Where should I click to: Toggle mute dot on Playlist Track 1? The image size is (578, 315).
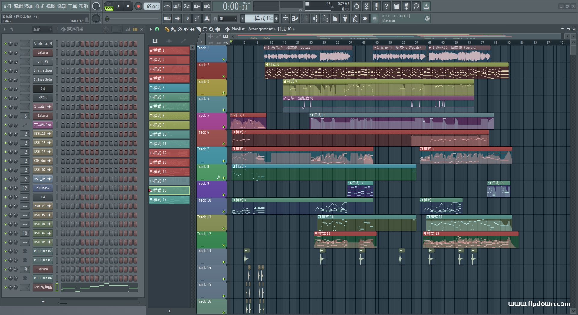pyautogui.click(x=223, y=60)
